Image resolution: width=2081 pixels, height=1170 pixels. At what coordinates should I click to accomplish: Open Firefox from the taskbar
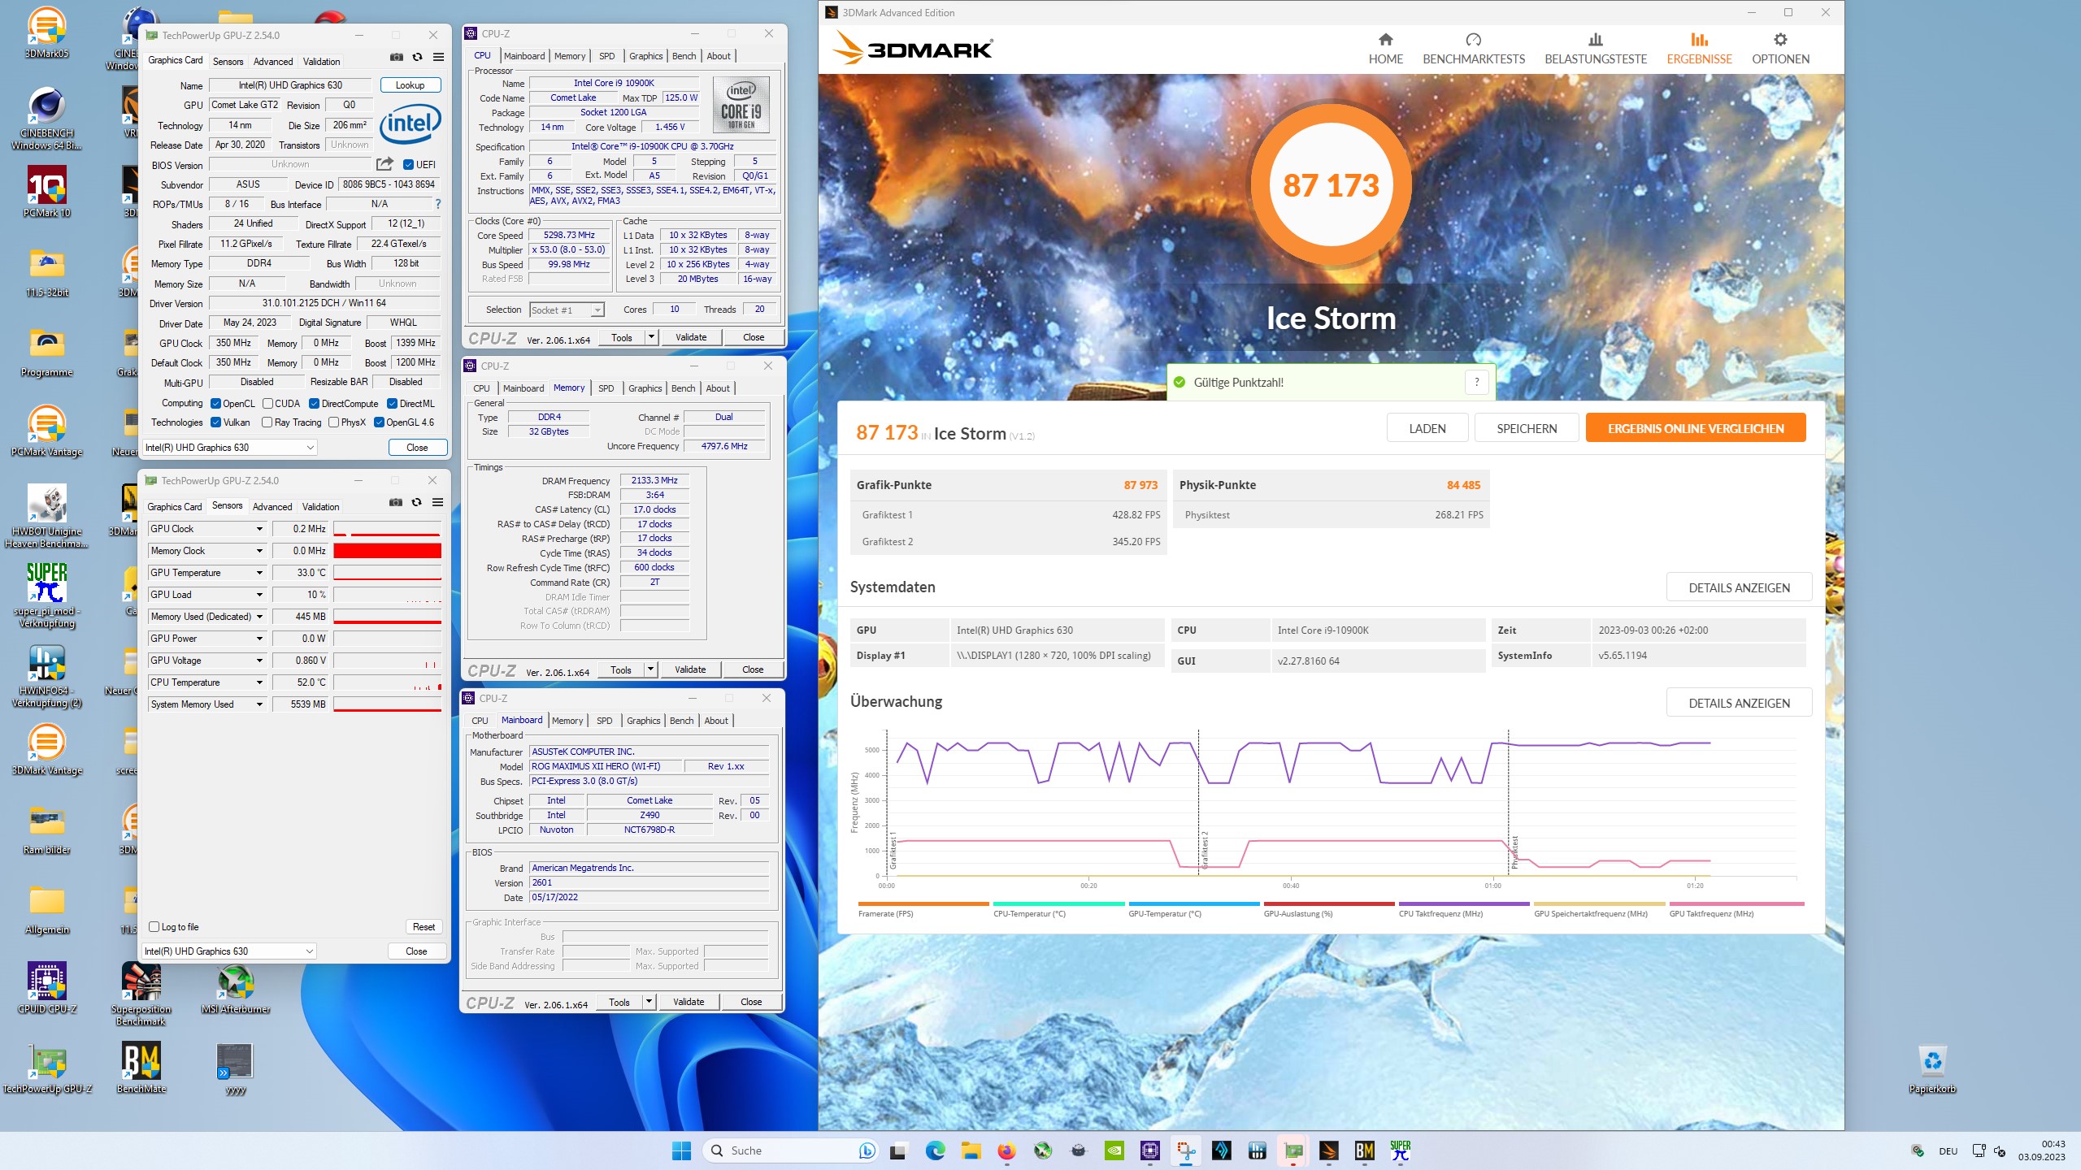pos(1006,1150)
